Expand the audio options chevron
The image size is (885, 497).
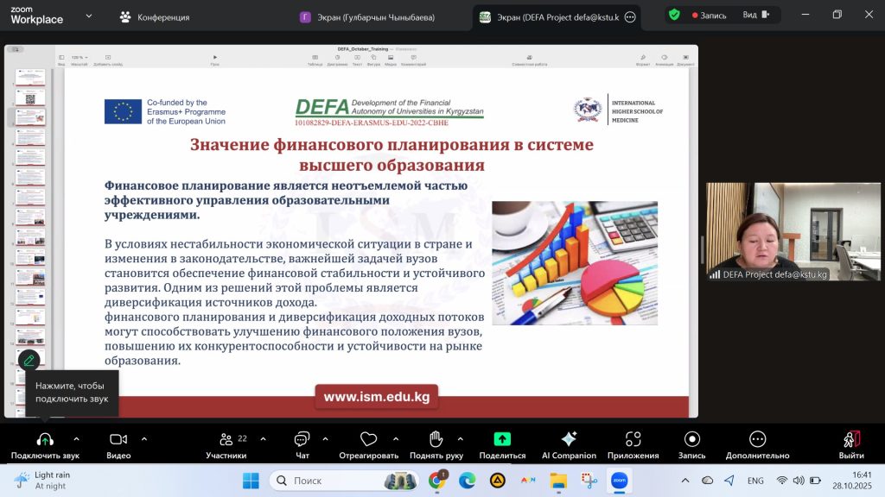coord(76,438)
